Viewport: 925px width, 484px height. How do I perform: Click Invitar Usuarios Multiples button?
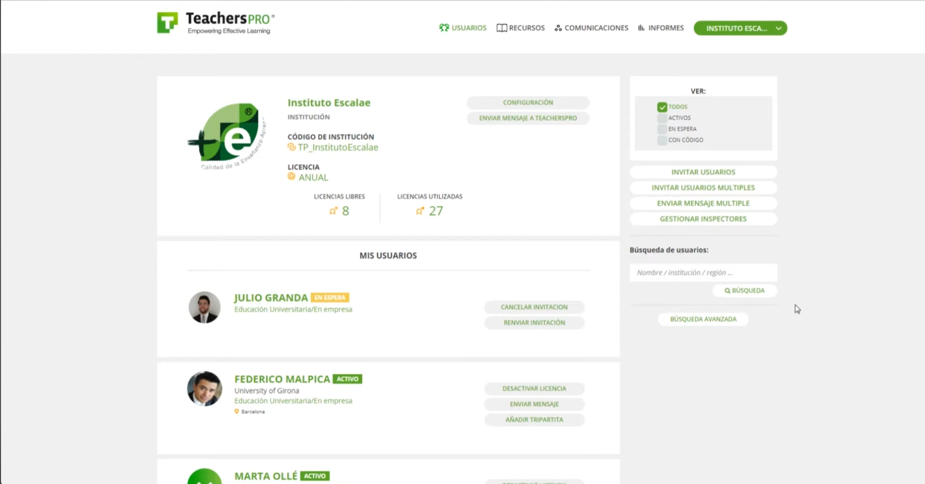[703, 188]
